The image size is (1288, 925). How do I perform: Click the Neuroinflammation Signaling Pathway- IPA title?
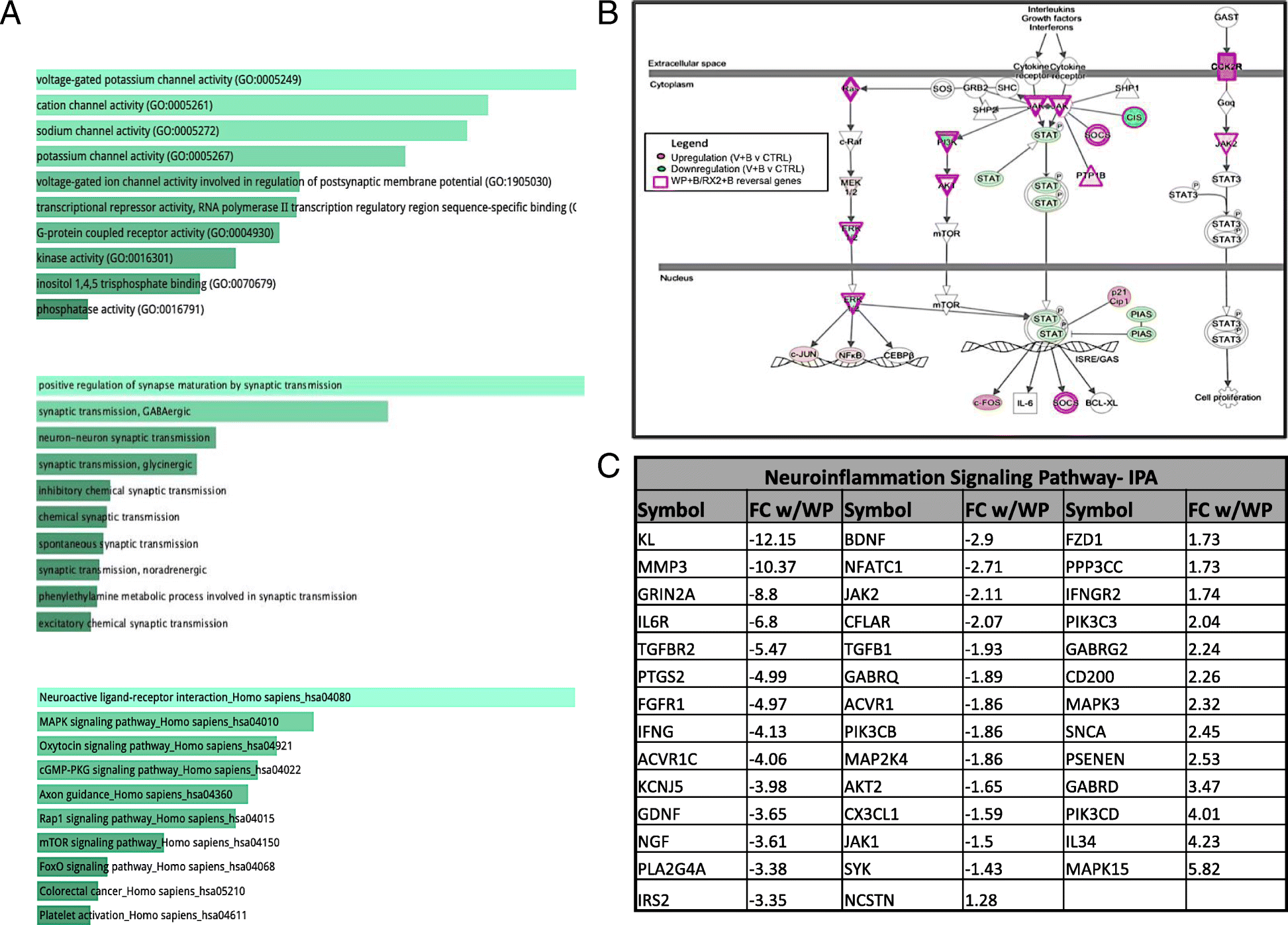[x=961, y=477]
